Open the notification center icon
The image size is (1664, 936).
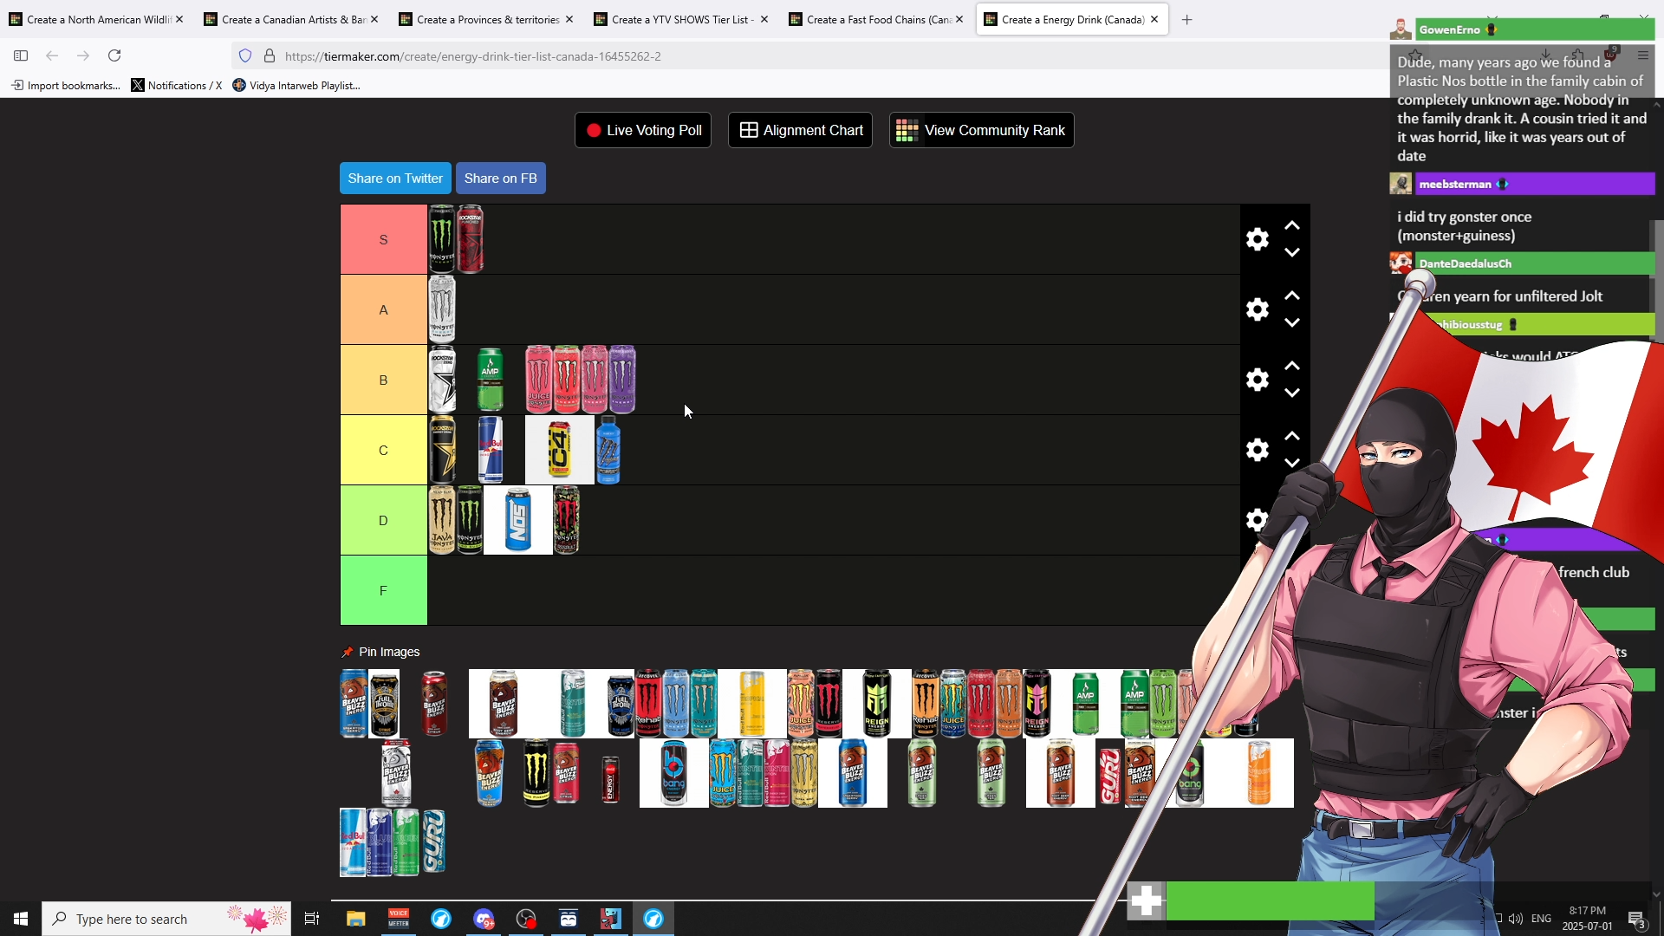tap(1636, 919)
